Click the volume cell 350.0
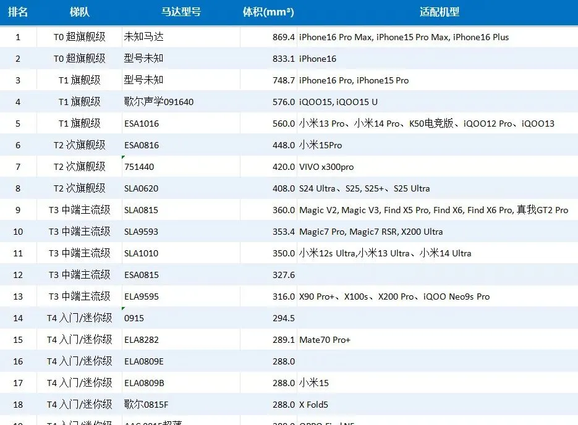 284,253
